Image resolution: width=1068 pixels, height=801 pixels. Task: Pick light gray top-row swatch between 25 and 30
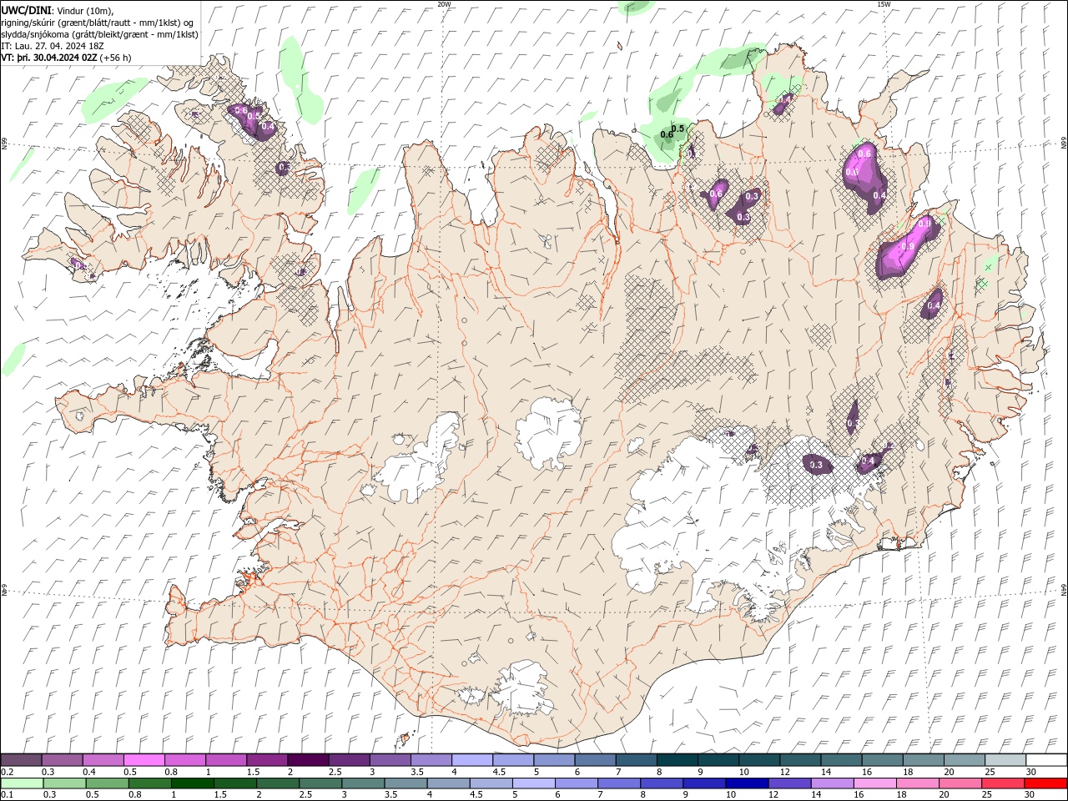[1005, 760]
